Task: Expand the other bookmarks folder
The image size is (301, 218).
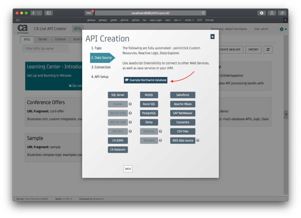Action: [189, 20]
